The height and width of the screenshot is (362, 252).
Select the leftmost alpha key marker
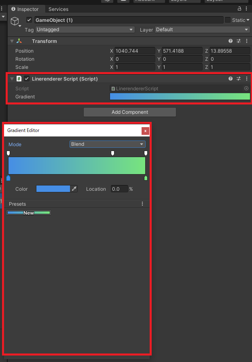8,153
